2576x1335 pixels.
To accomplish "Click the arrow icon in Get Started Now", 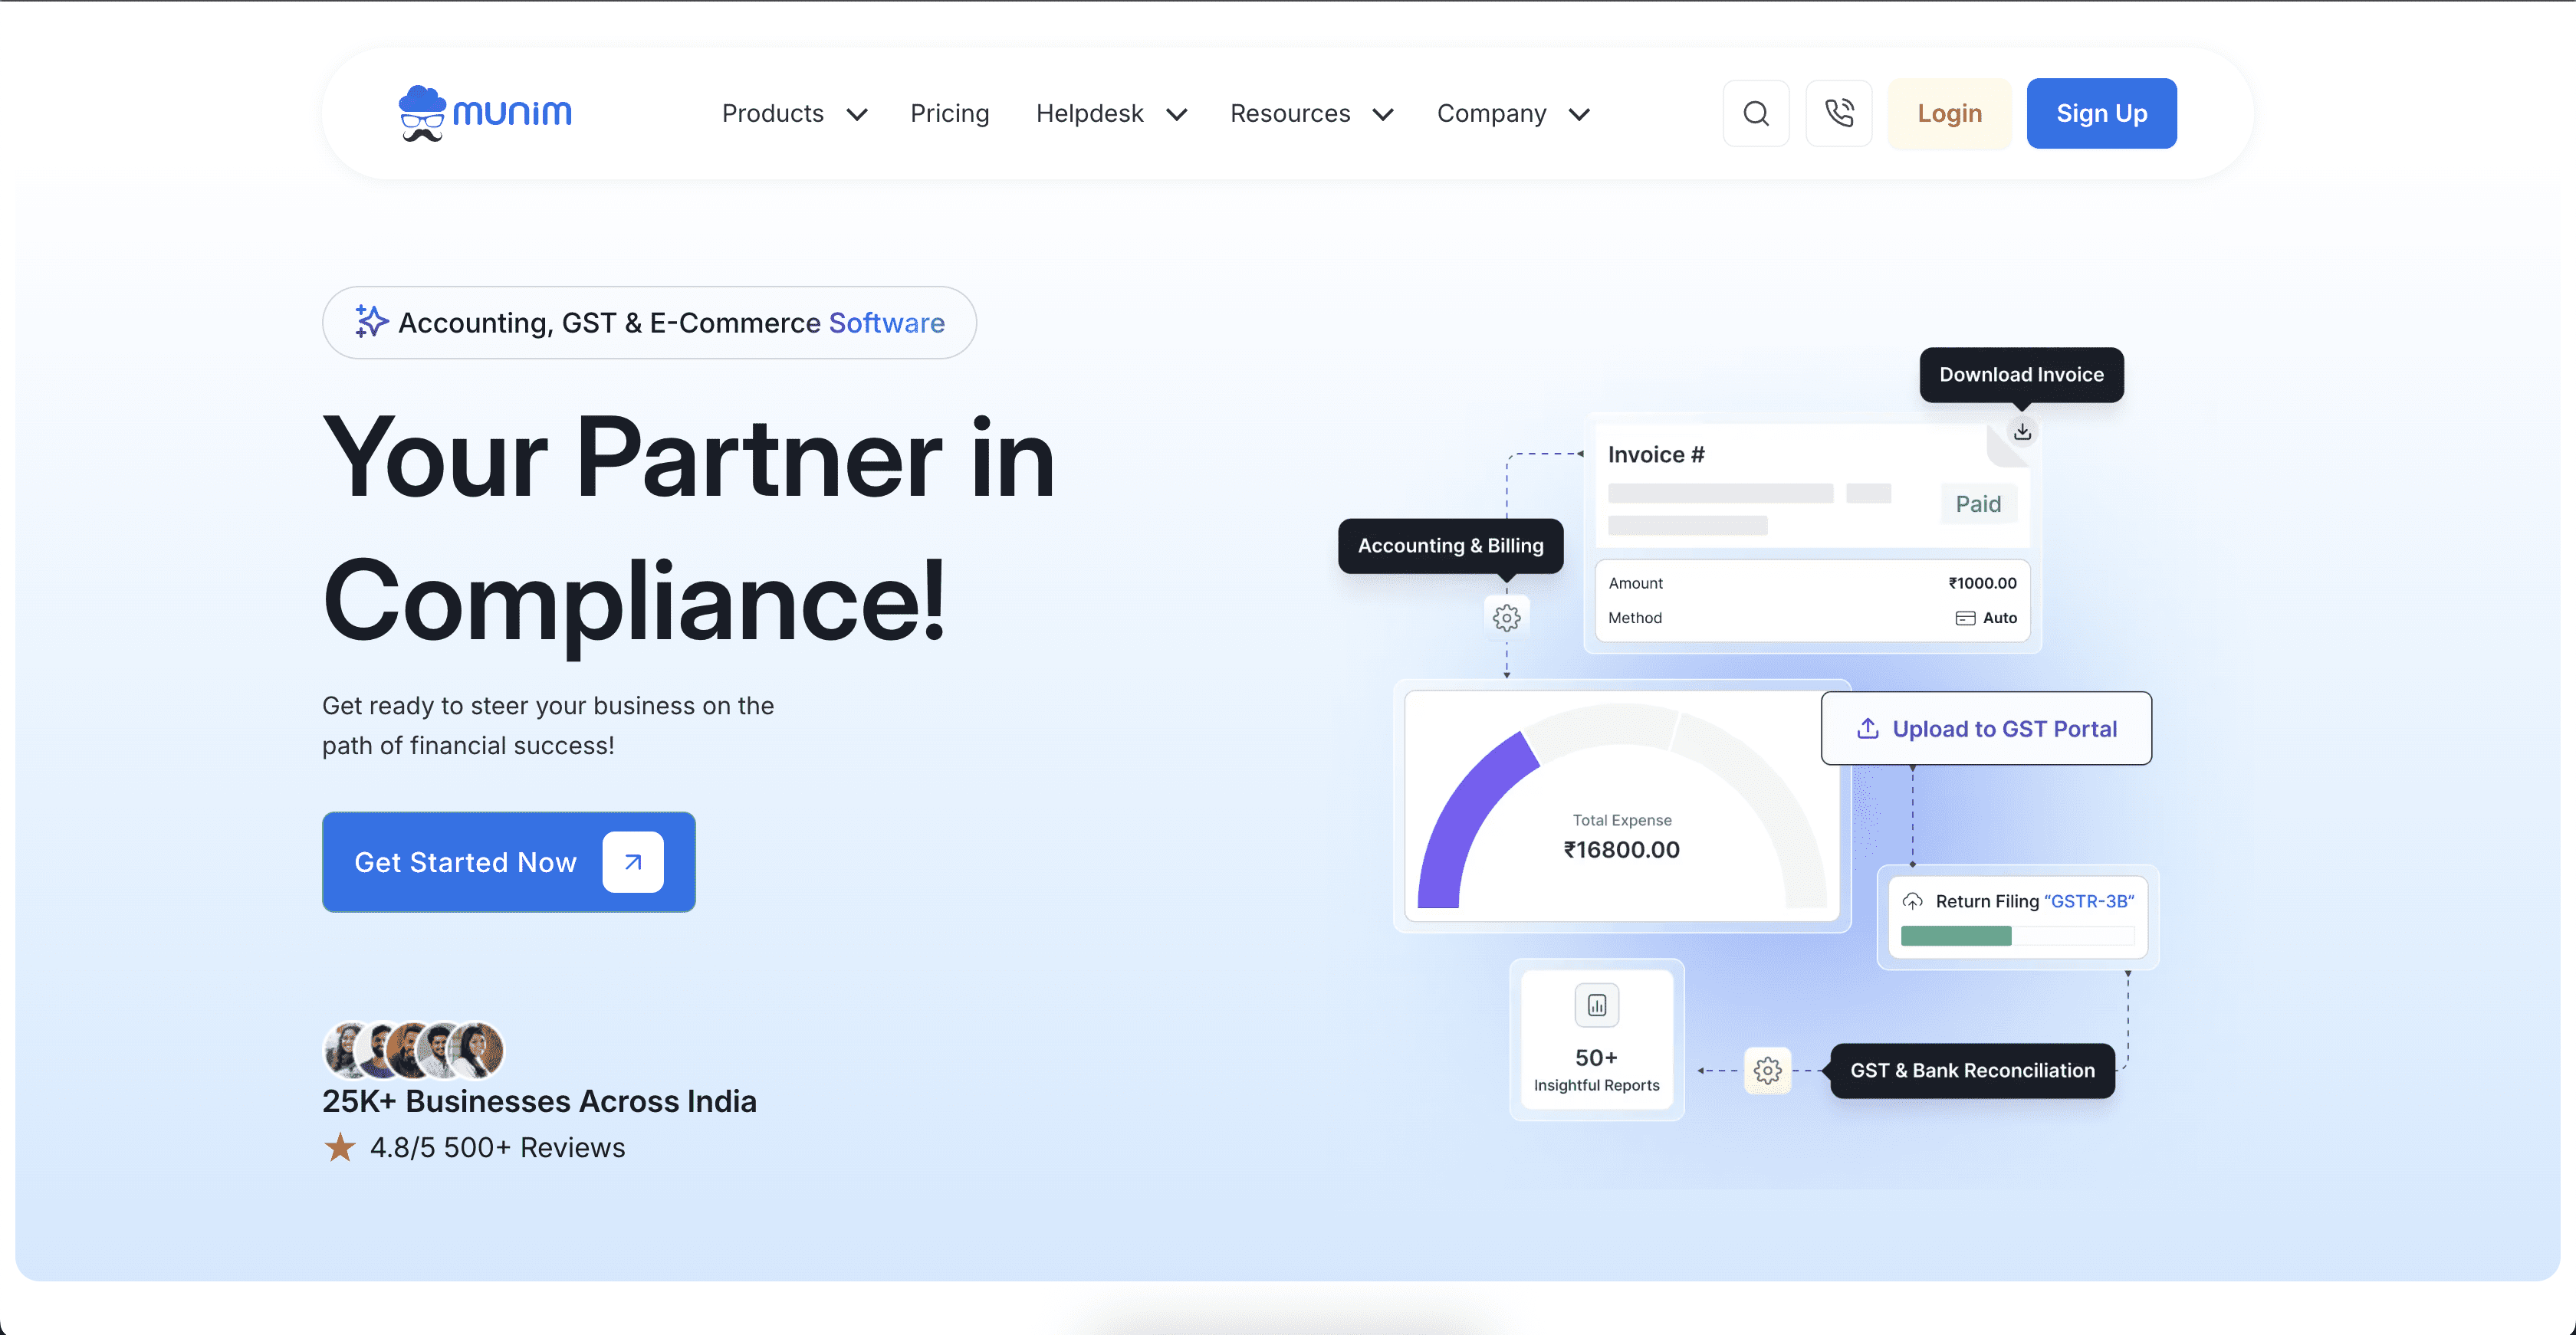I will point(633,861).
